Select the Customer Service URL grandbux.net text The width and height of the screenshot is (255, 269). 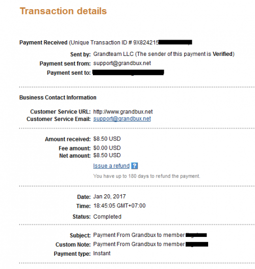click(x=123, y=112)
